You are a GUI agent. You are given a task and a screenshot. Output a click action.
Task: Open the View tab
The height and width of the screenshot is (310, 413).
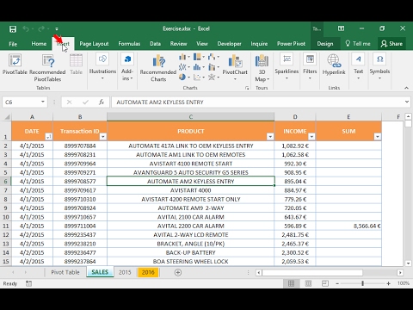202,44
